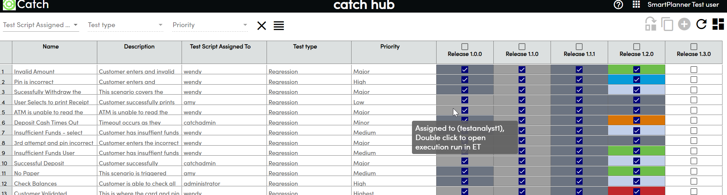
Task: Click the Name column header
Action: click(51, 46)
